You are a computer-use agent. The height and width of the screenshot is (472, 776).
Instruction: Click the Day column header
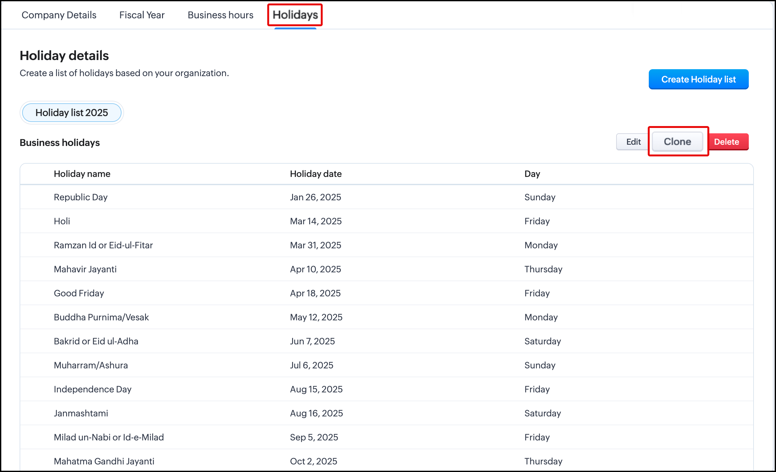tap(532, 174)
